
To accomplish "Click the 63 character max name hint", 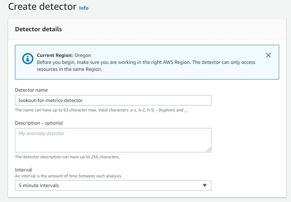I will (x=101, y=110).
